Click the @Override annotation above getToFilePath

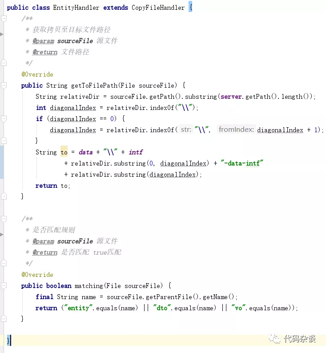coord(37,74)
